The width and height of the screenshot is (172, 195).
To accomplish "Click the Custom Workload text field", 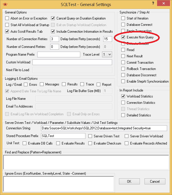I will click(72, 62).
